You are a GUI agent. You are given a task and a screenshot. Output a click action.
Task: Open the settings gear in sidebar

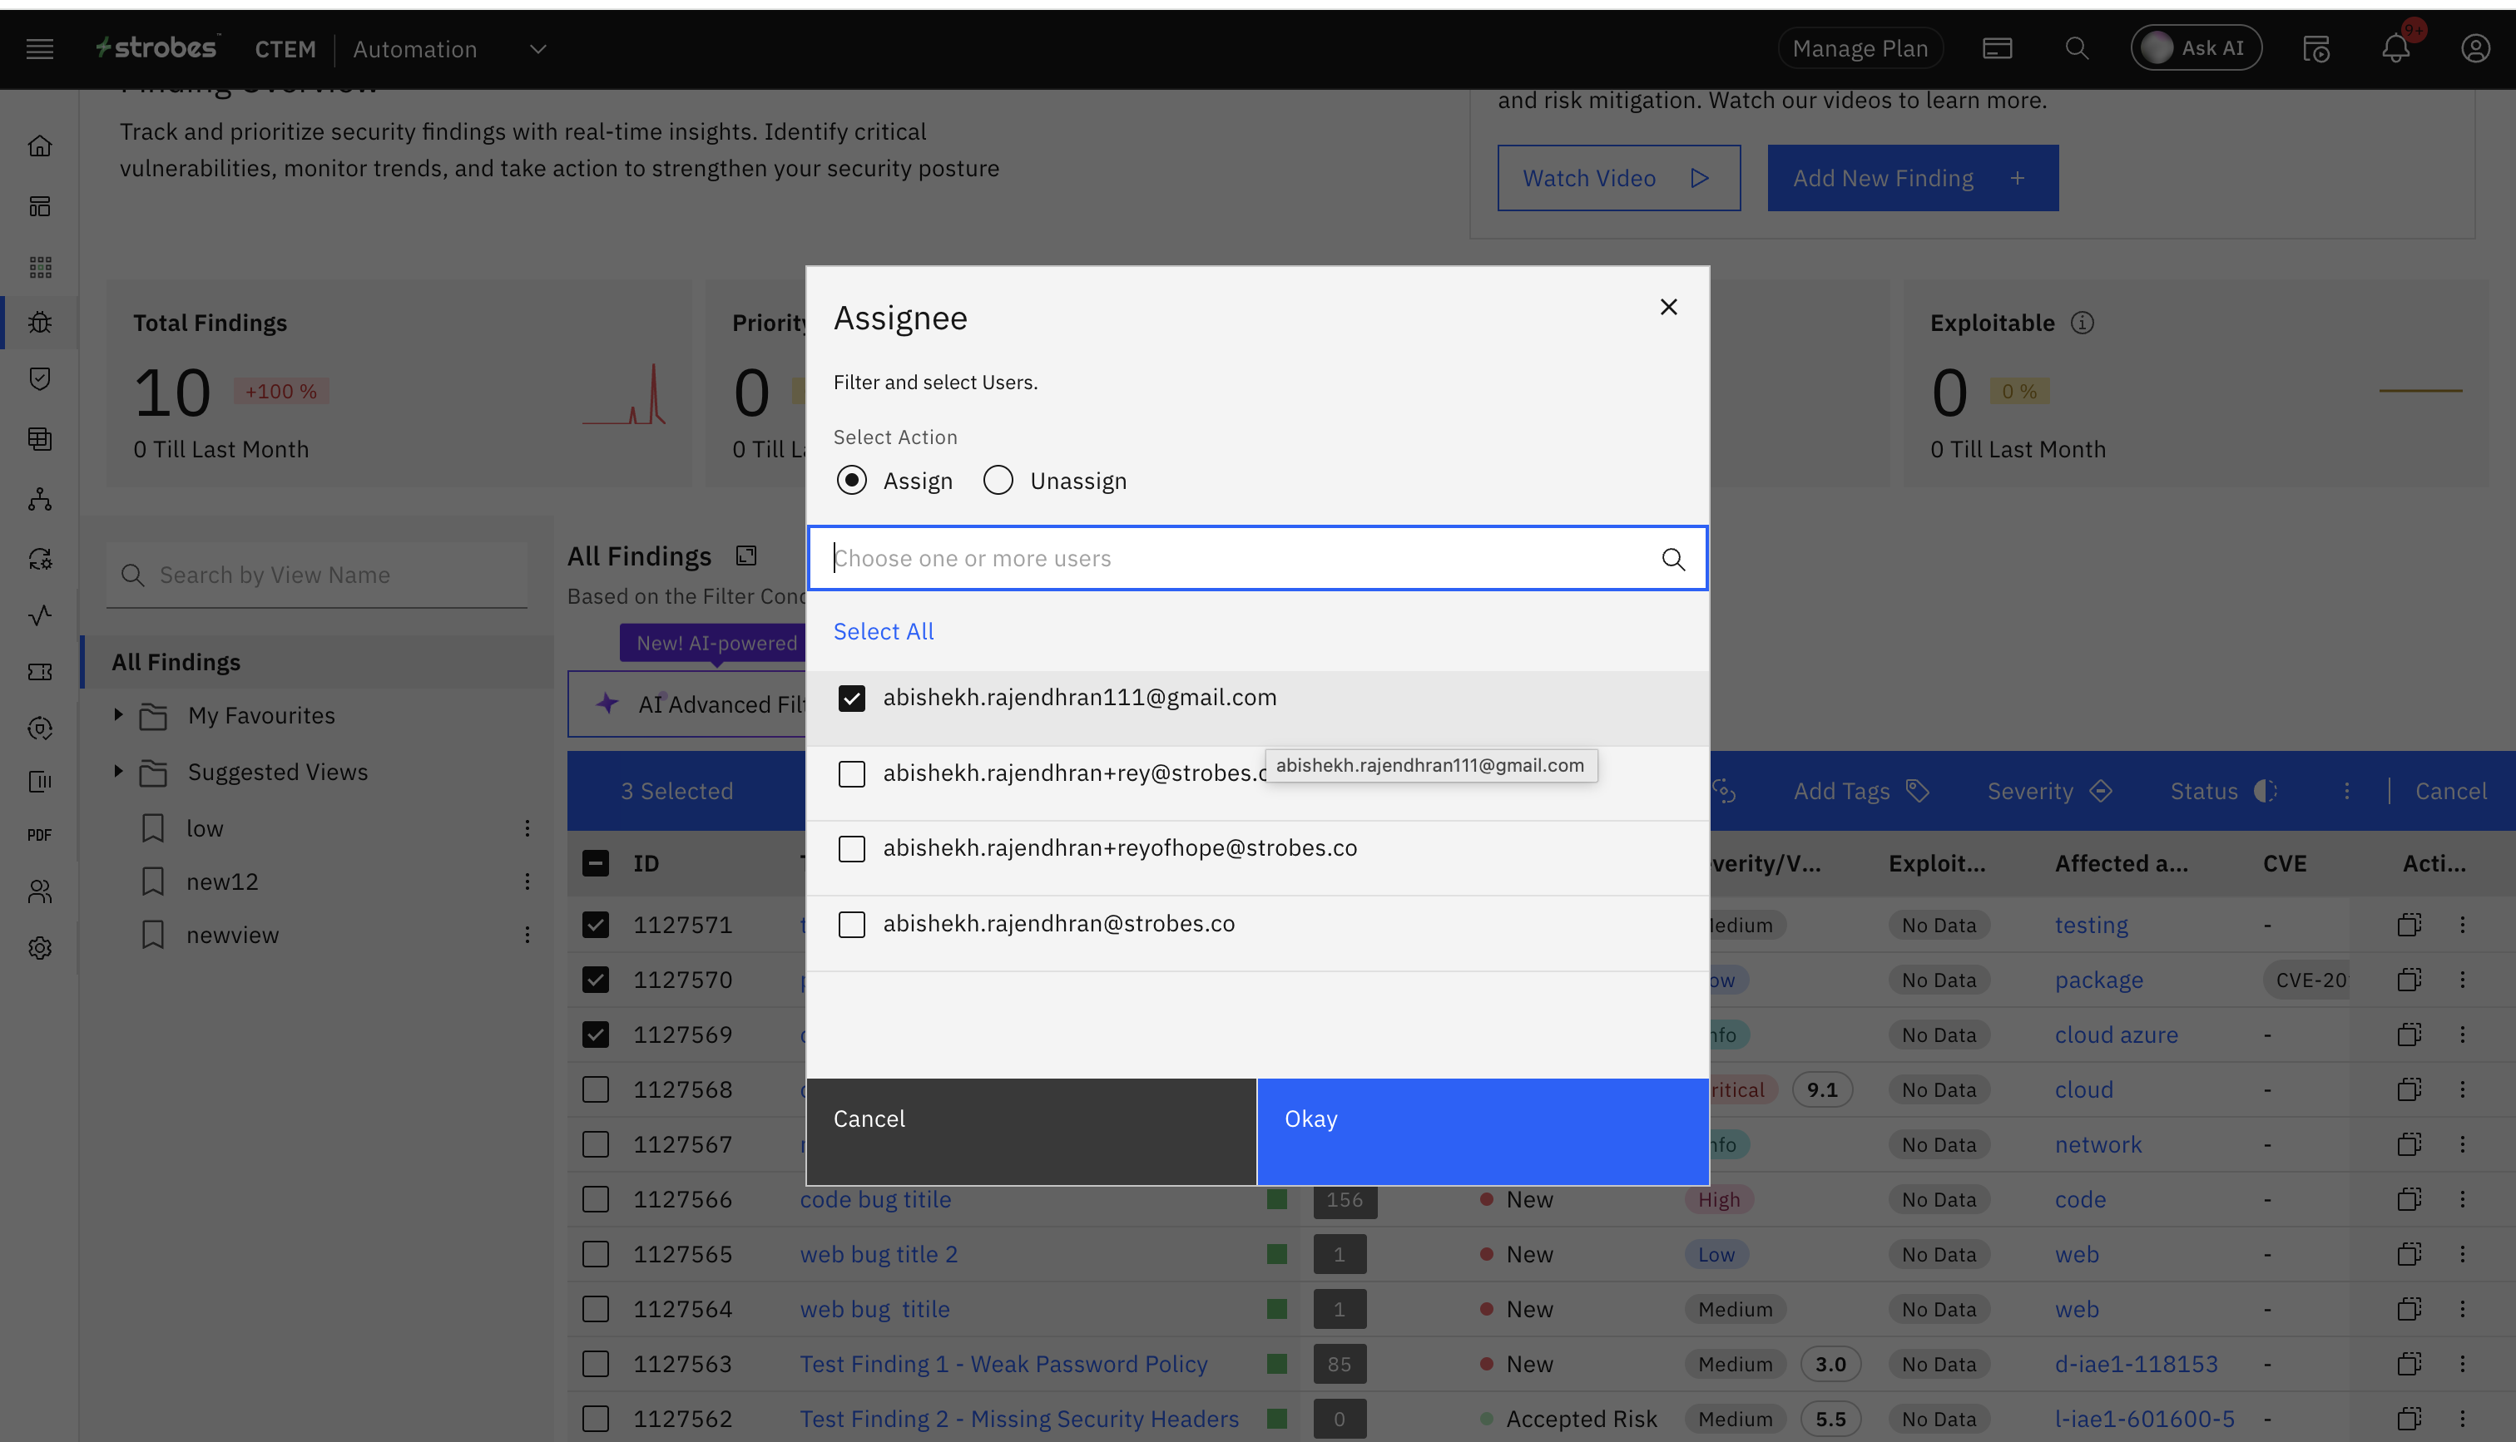click(x=40, y=948)
